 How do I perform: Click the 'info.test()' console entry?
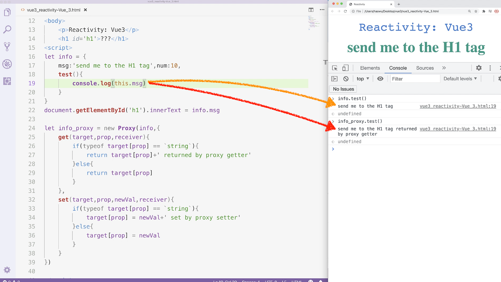pyautogui.click(x=352, y=99)
